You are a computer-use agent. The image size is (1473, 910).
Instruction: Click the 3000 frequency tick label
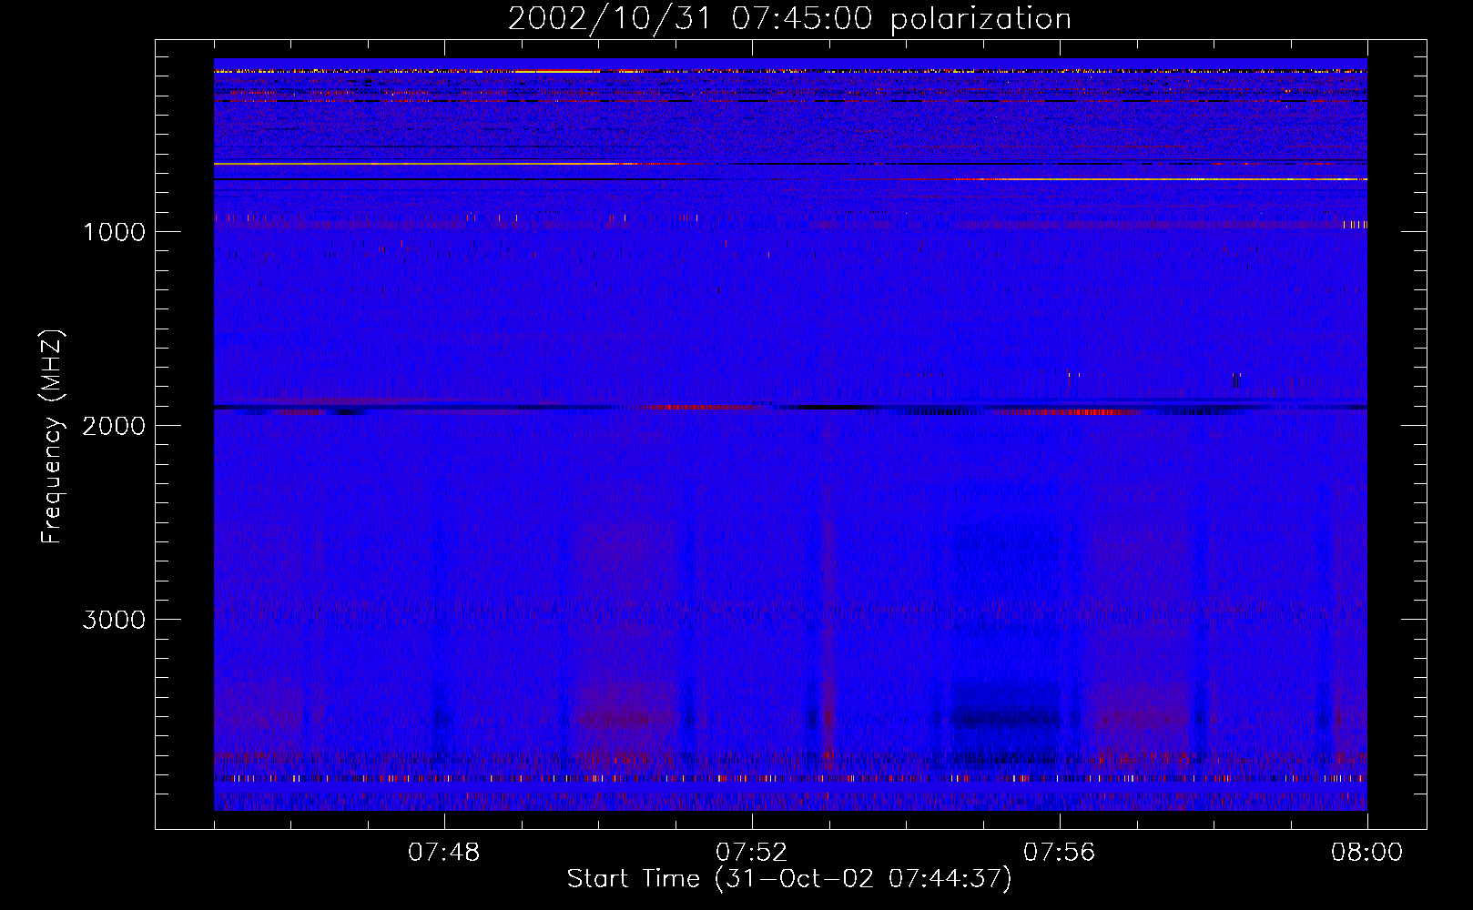click(x=114, y=620)
